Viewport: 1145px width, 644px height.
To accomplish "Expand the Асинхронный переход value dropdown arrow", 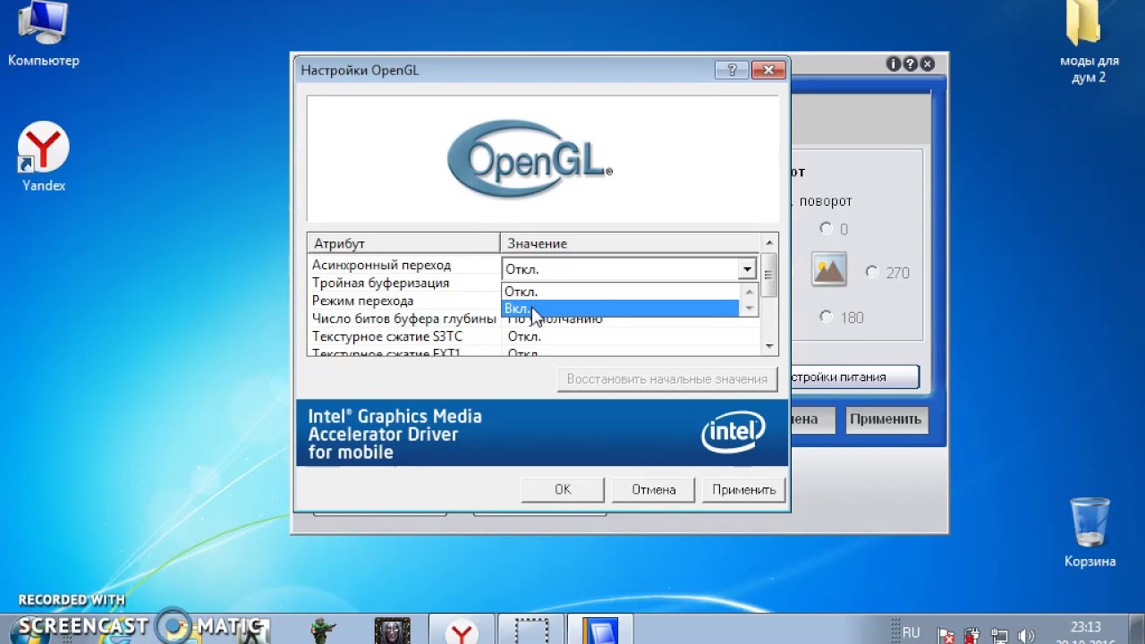I will pyautogui.click(x=747, y=268).
